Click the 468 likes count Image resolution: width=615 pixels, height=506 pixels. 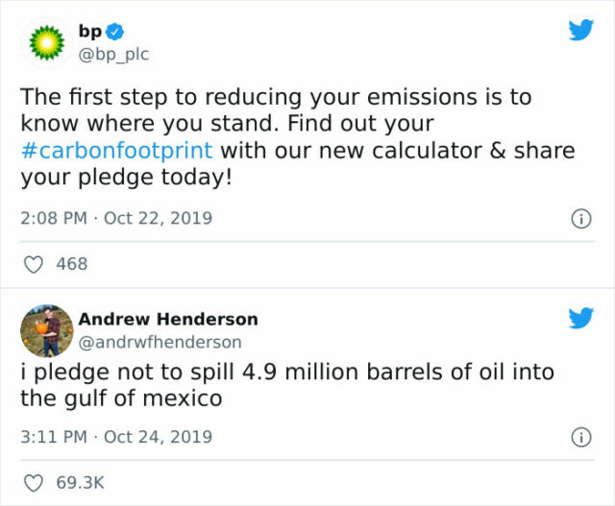[72, 264]
